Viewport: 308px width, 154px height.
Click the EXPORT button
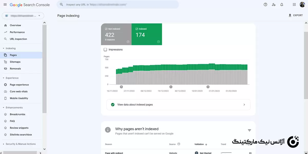tap(295, 15)
